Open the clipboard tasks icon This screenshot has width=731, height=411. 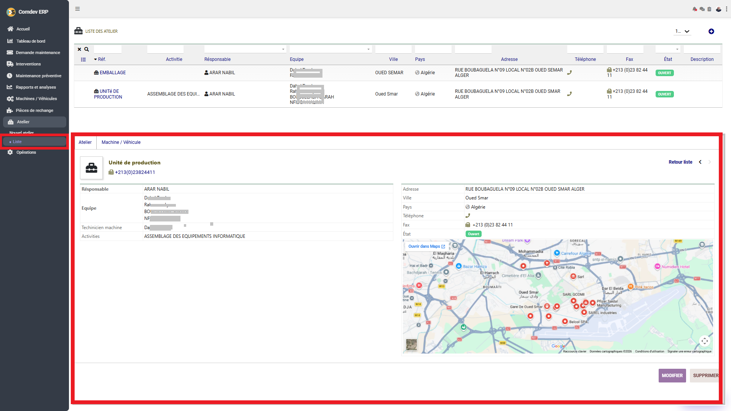709,9
